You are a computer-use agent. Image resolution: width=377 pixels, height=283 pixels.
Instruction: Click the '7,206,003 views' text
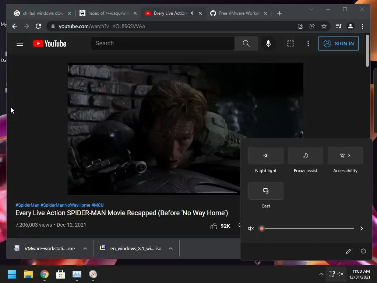pos(34,225)
